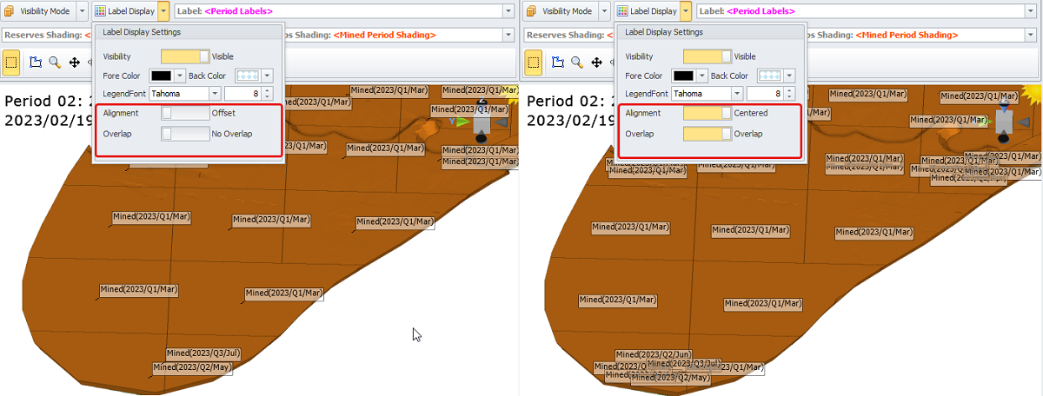The image size is (1043, 396).
Task: Click Label Display grid icon in Centered-alignment panel
Action: pos(621,11)
